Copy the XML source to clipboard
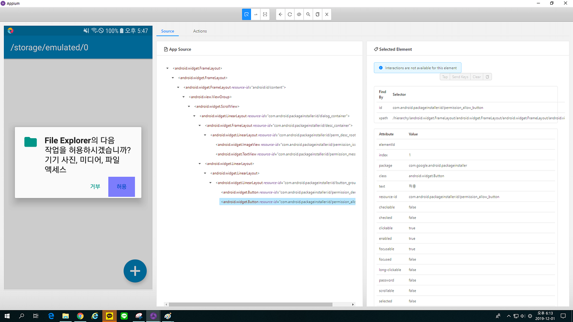The width and height of the screenshot is (573, 322). (x=317, y=14)
